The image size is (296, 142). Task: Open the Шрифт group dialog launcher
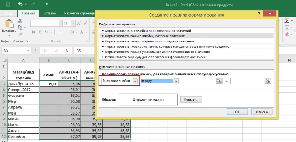(87, 41)
